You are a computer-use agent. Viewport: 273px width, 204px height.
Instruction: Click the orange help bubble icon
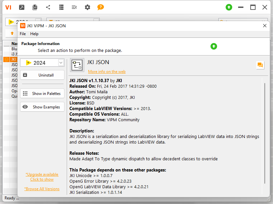click(100, 7)
